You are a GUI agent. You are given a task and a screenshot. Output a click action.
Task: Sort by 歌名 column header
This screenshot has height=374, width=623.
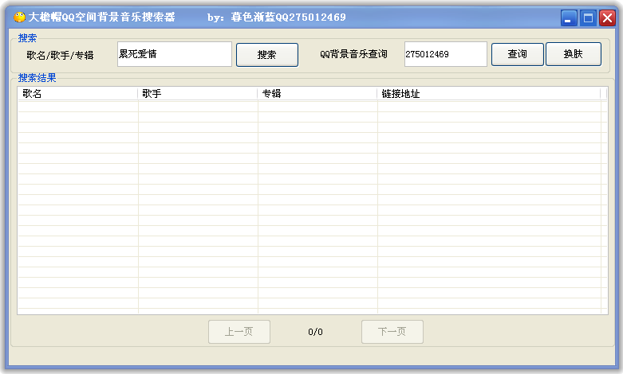[x=78, y=94]
